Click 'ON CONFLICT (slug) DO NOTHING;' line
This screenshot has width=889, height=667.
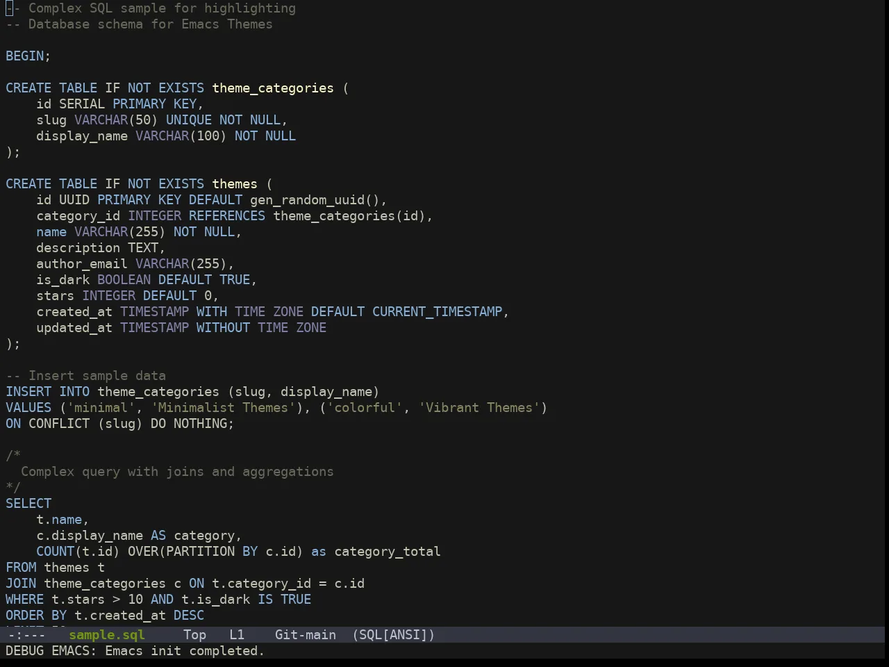pyautogui.click(x=120, y=424)
